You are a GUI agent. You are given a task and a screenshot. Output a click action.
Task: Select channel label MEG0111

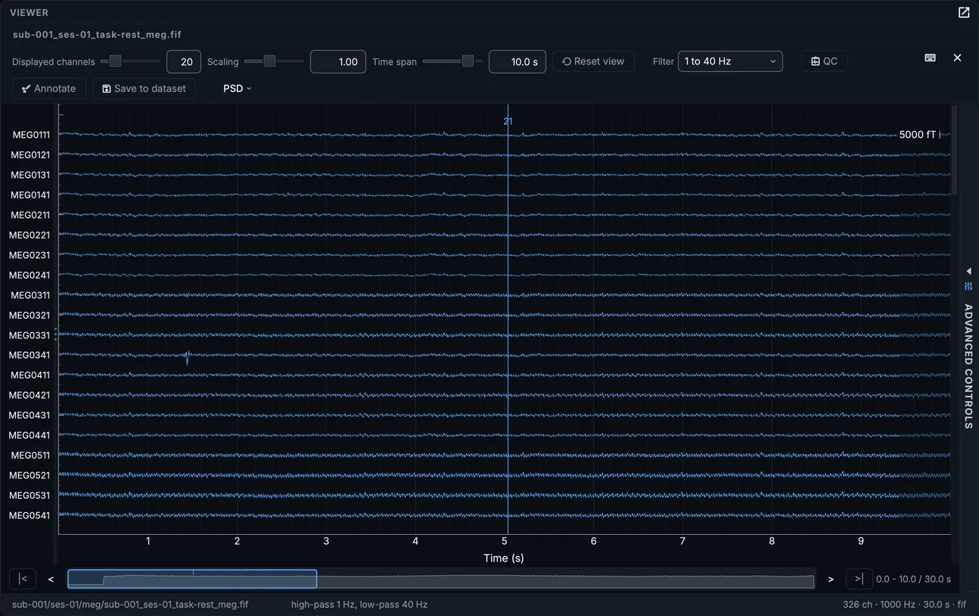coord(31,135)
